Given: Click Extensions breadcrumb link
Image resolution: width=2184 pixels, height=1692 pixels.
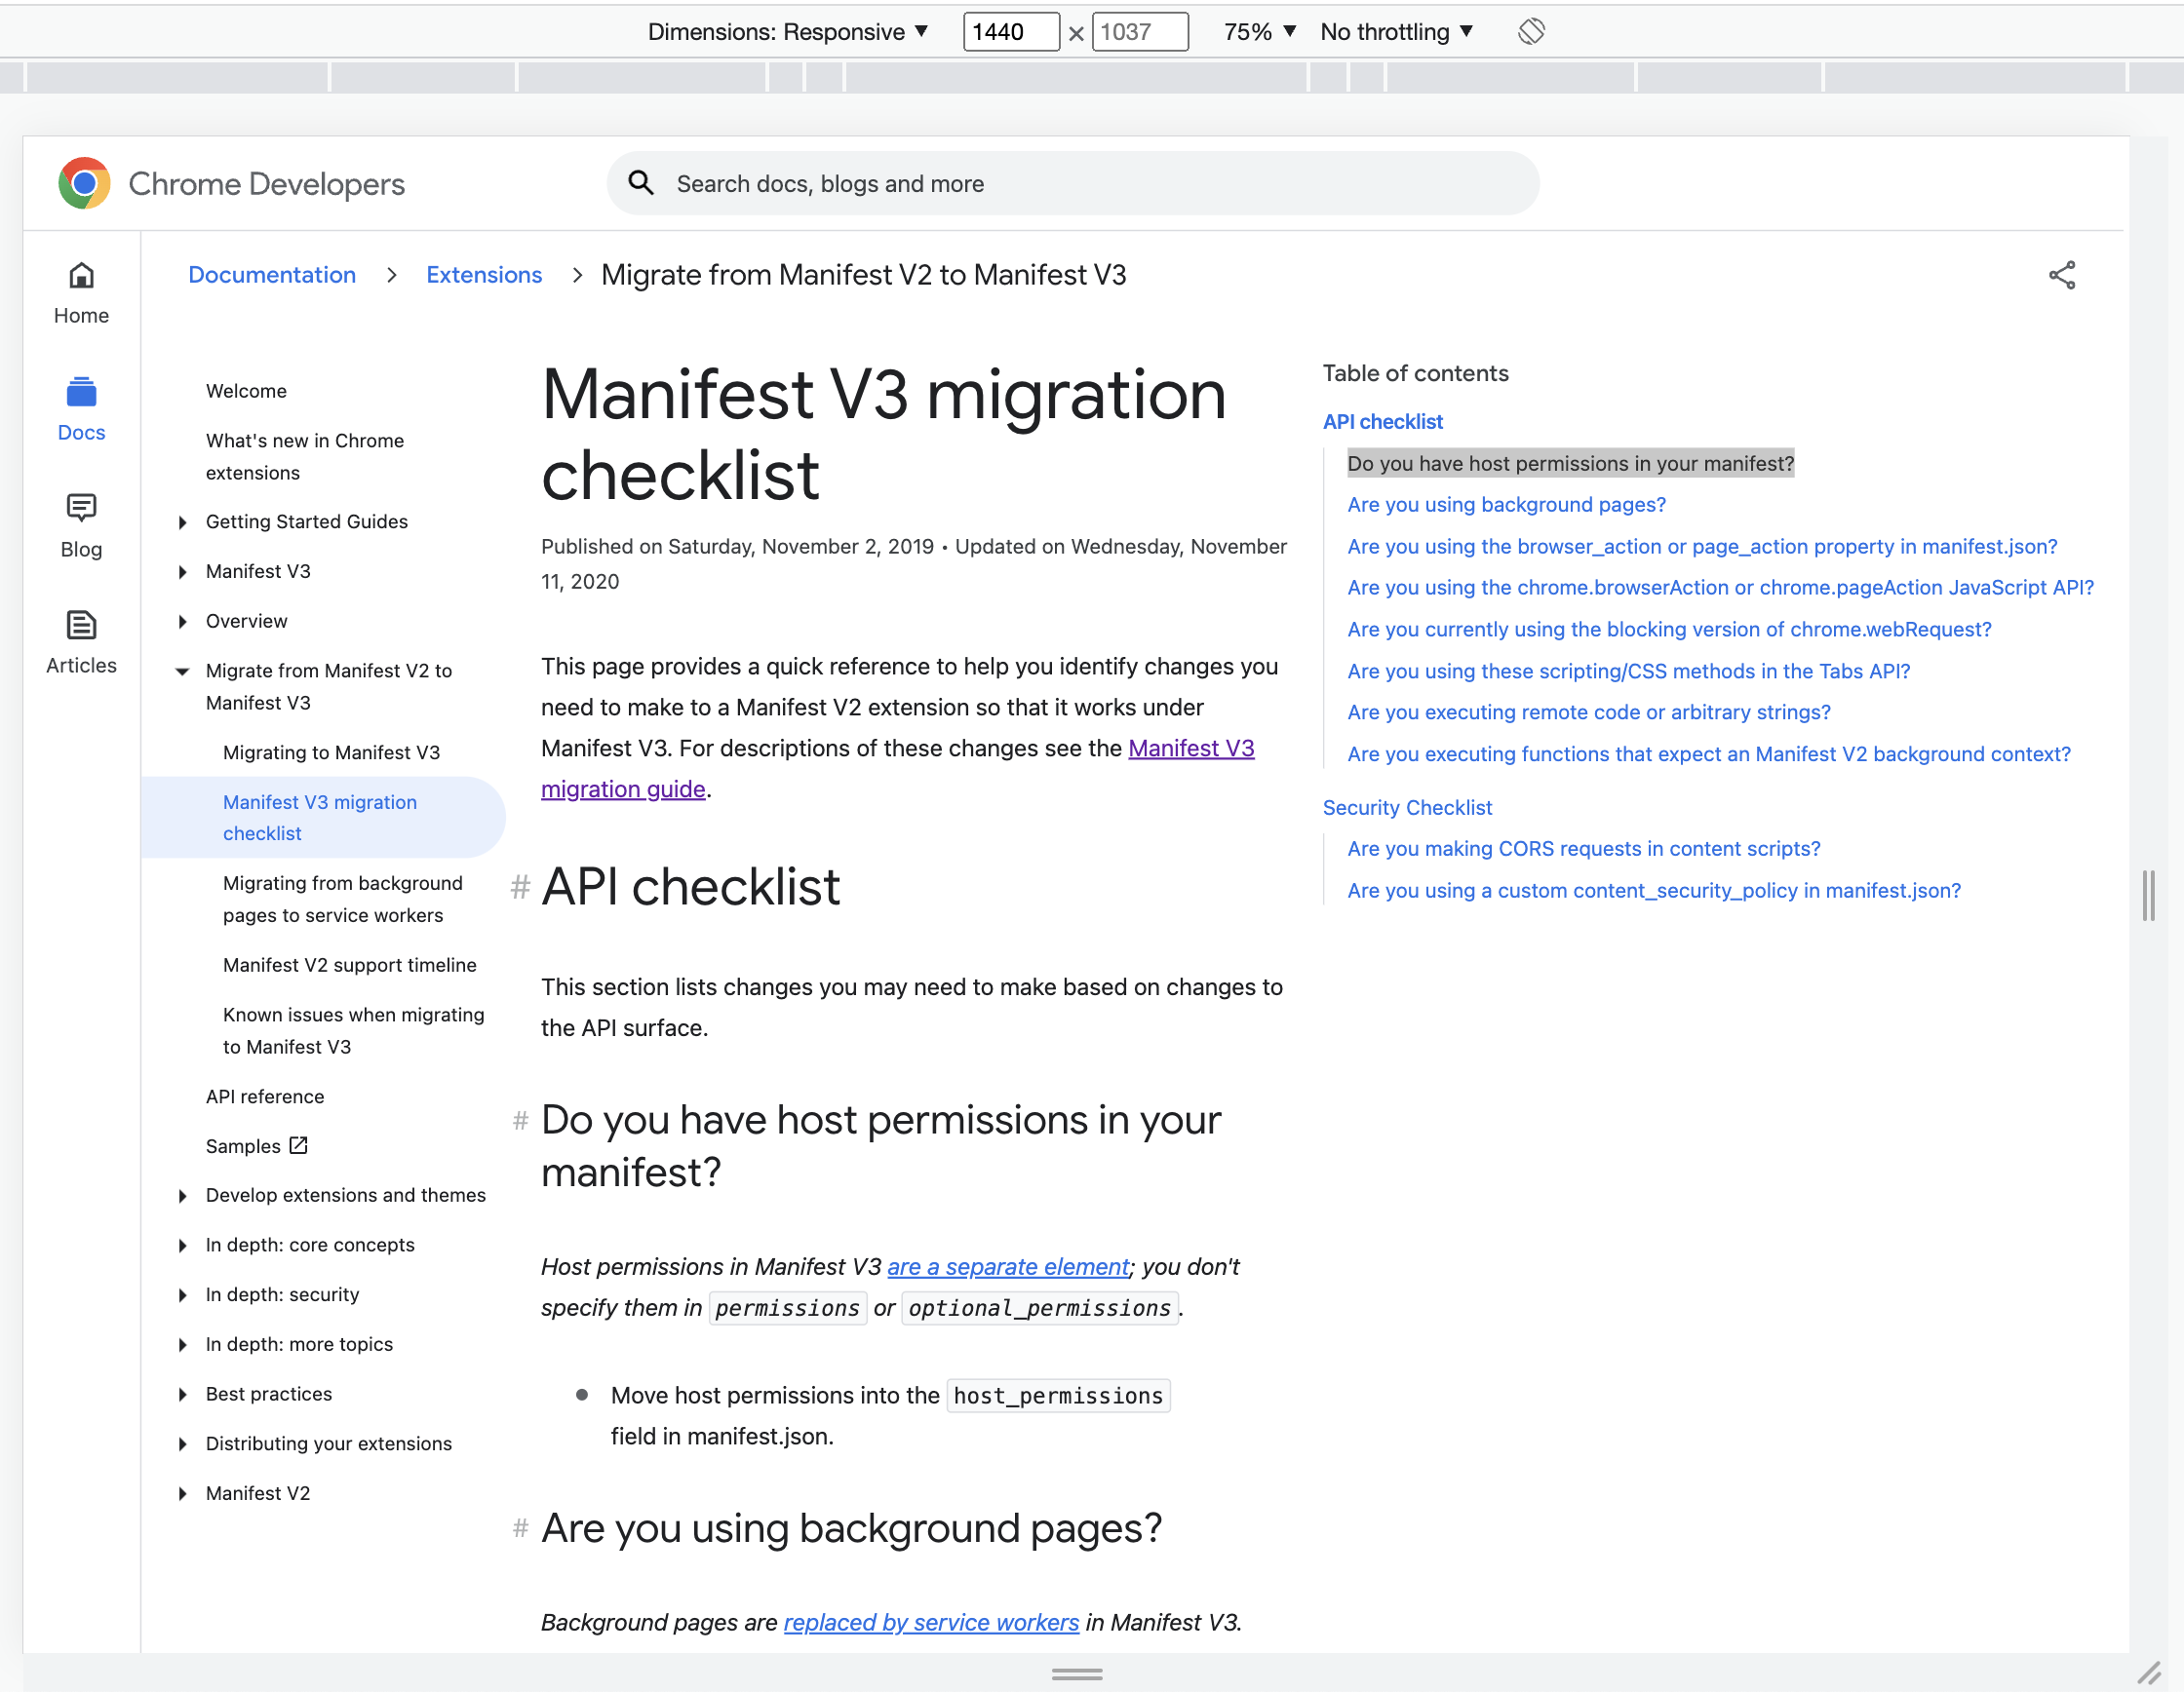Looking at the screenshot, I should pyautogui.click(x=484, y=275).
